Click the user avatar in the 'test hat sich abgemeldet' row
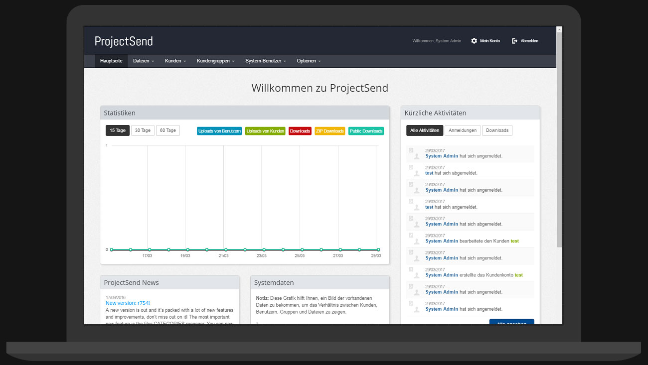Image resolution: width=648 pixels, height=365 pixels. pos(417,173)
